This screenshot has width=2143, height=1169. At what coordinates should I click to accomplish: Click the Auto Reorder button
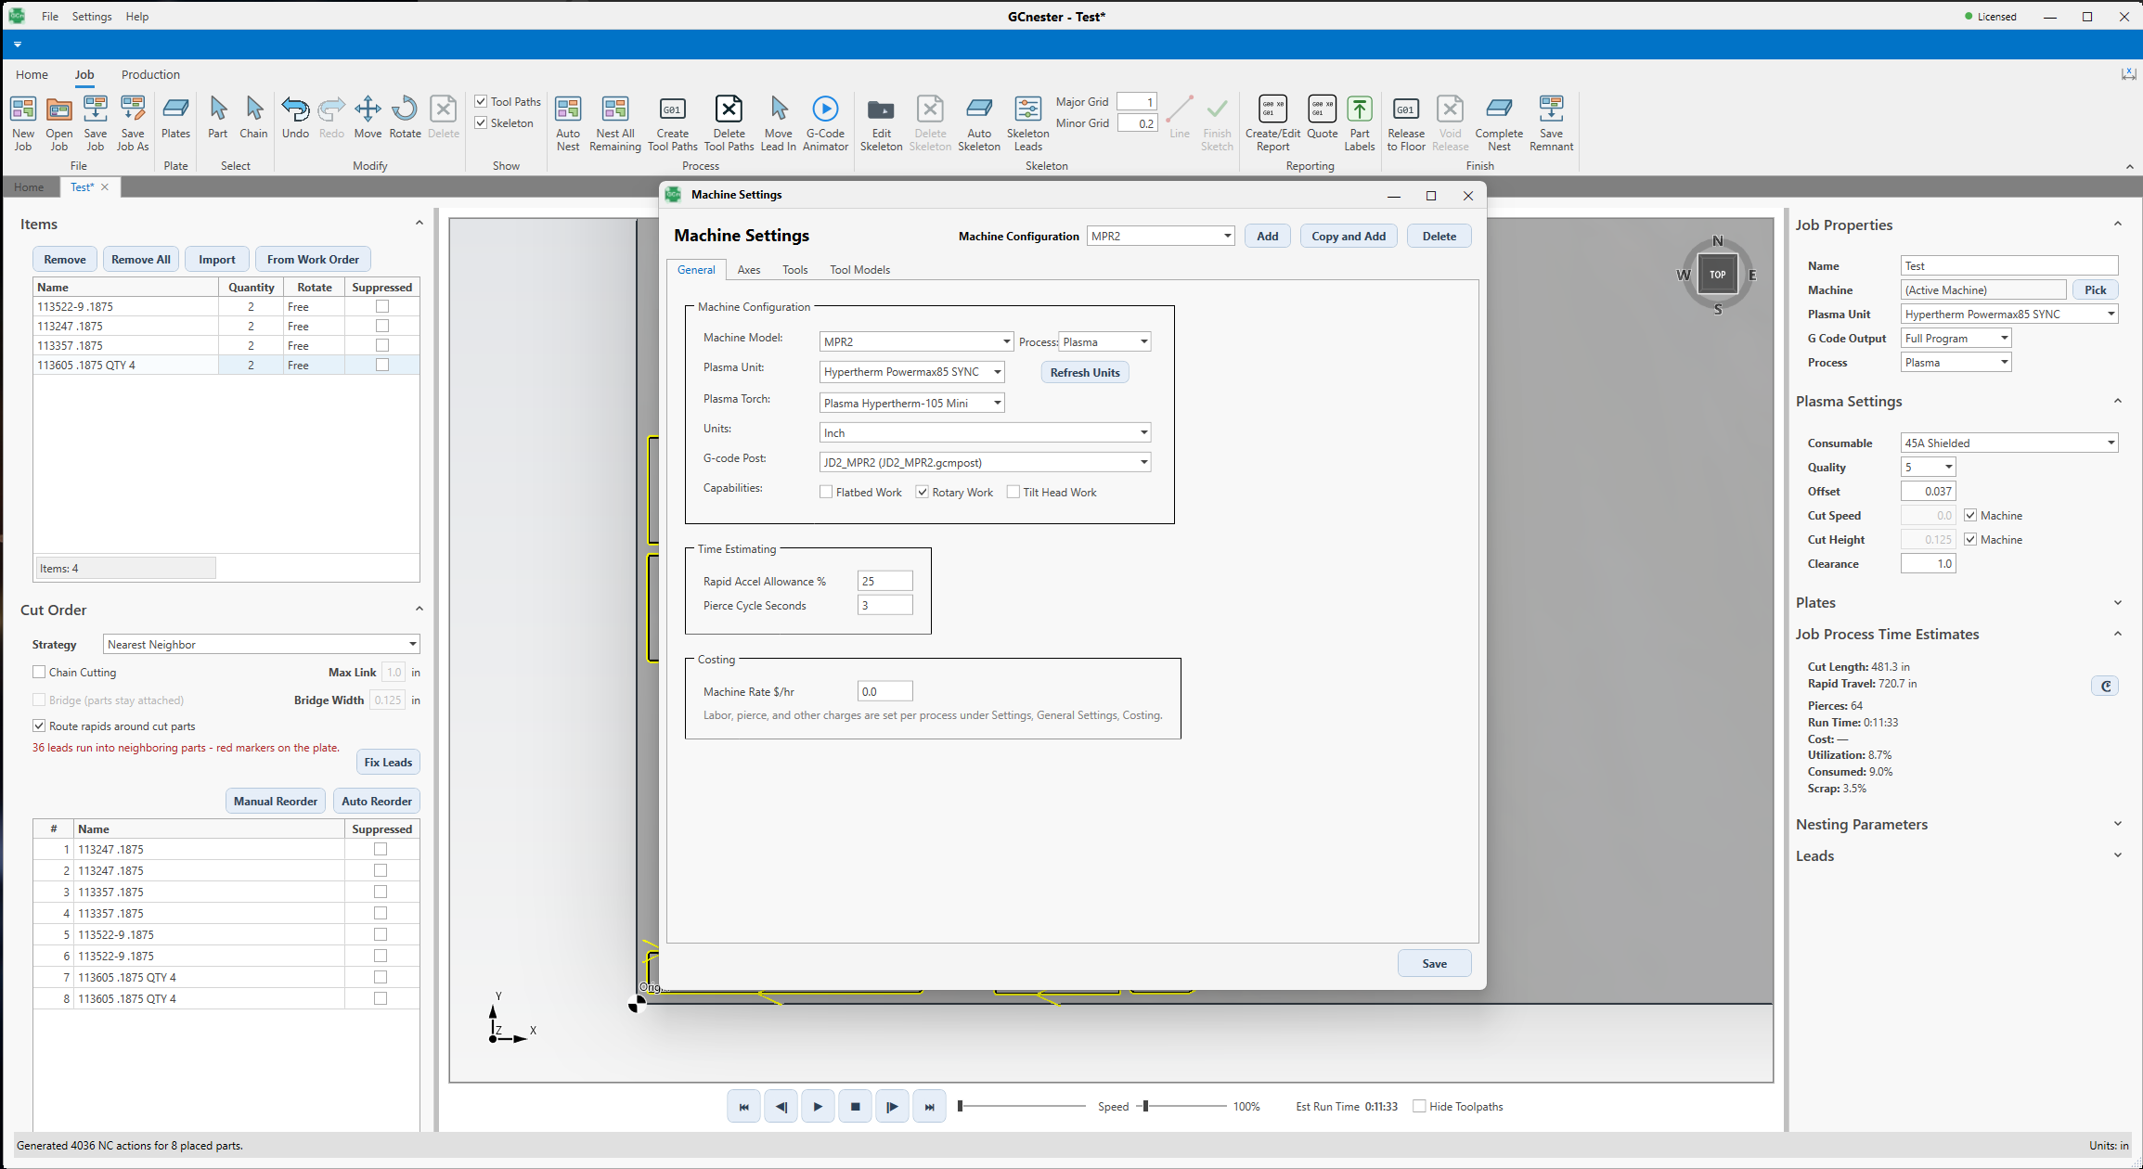pos(376,801)
